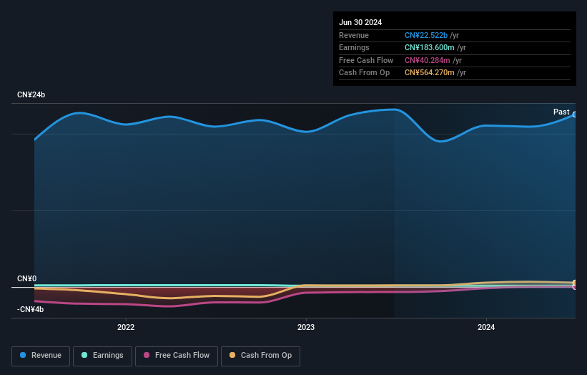Click the Earnings row label in tooltip
This screenshot has width=587, height=375.
click(354, 47)
